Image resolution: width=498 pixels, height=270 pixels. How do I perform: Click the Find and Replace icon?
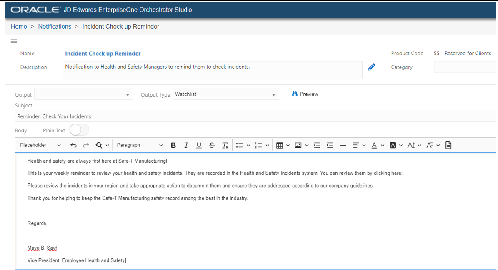[x=99, y=145]
